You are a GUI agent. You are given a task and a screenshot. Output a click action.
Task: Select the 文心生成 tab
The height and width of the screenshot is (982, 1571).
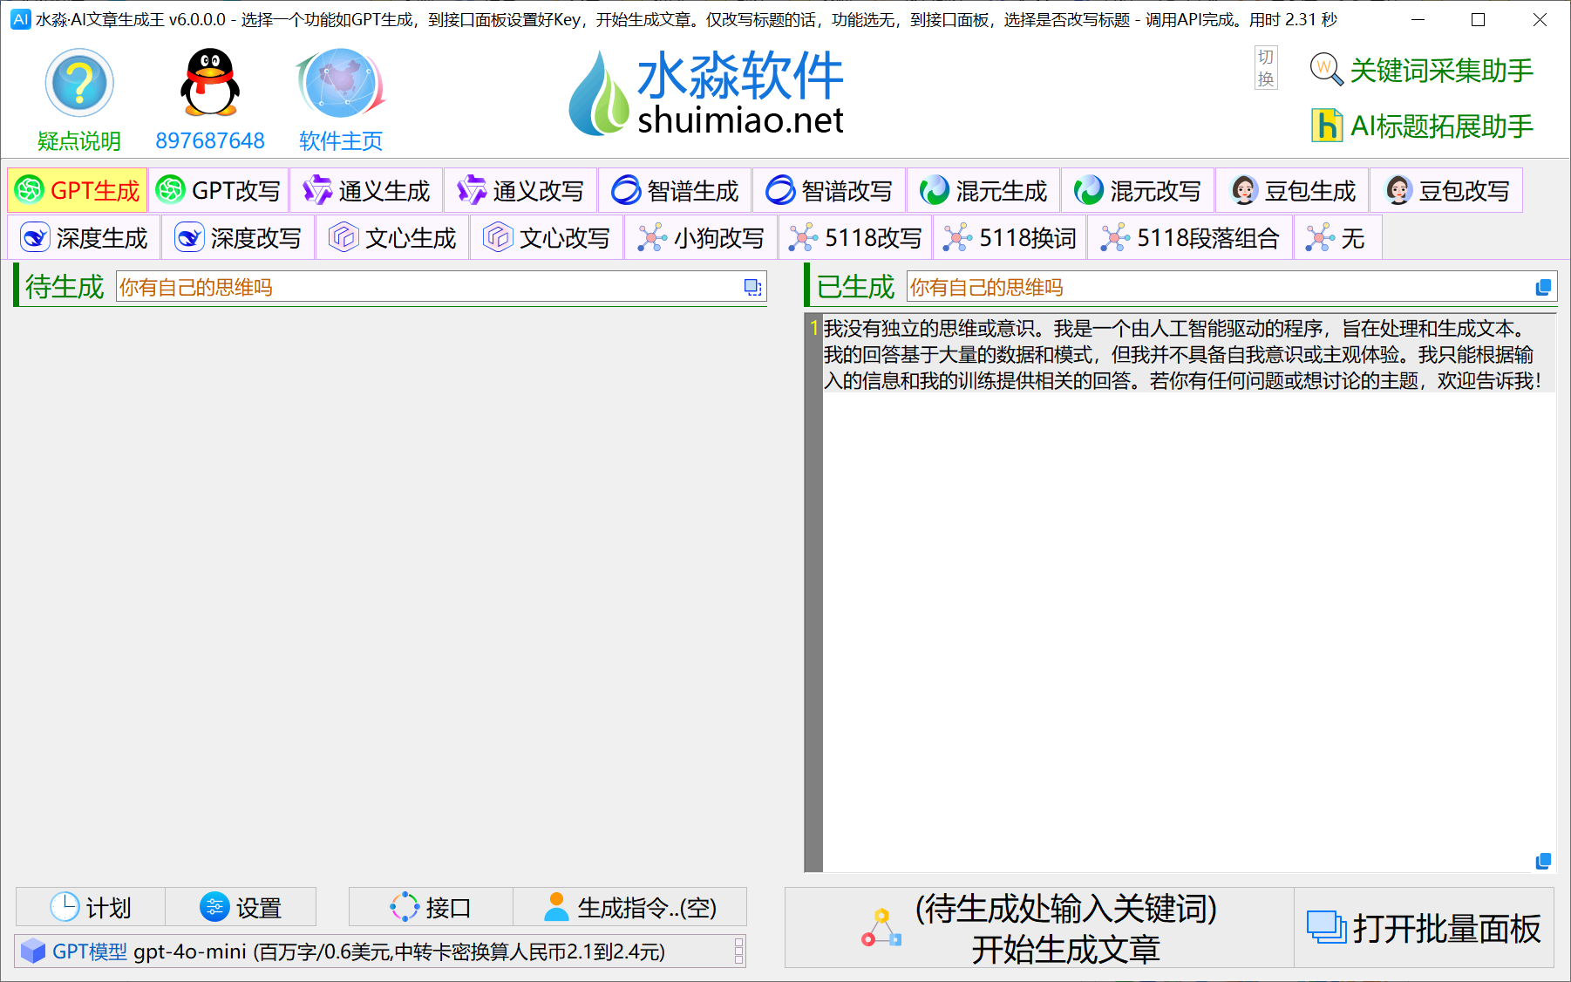click(x=392, y=238)
